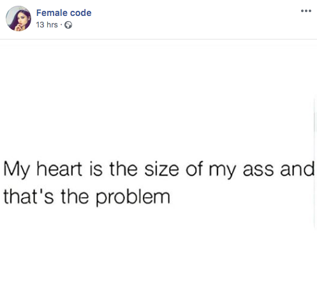The height and width of the screenshot is (289, 317).
Task: Click the dot separator beside 13 hrs
Action: [61, 25]
